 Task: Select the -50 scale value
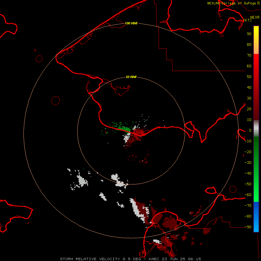248,184
